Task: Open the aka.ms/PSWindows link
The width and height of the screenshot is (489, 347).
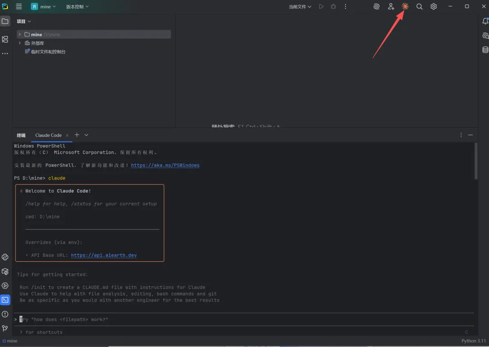Action: click(165, 165)
